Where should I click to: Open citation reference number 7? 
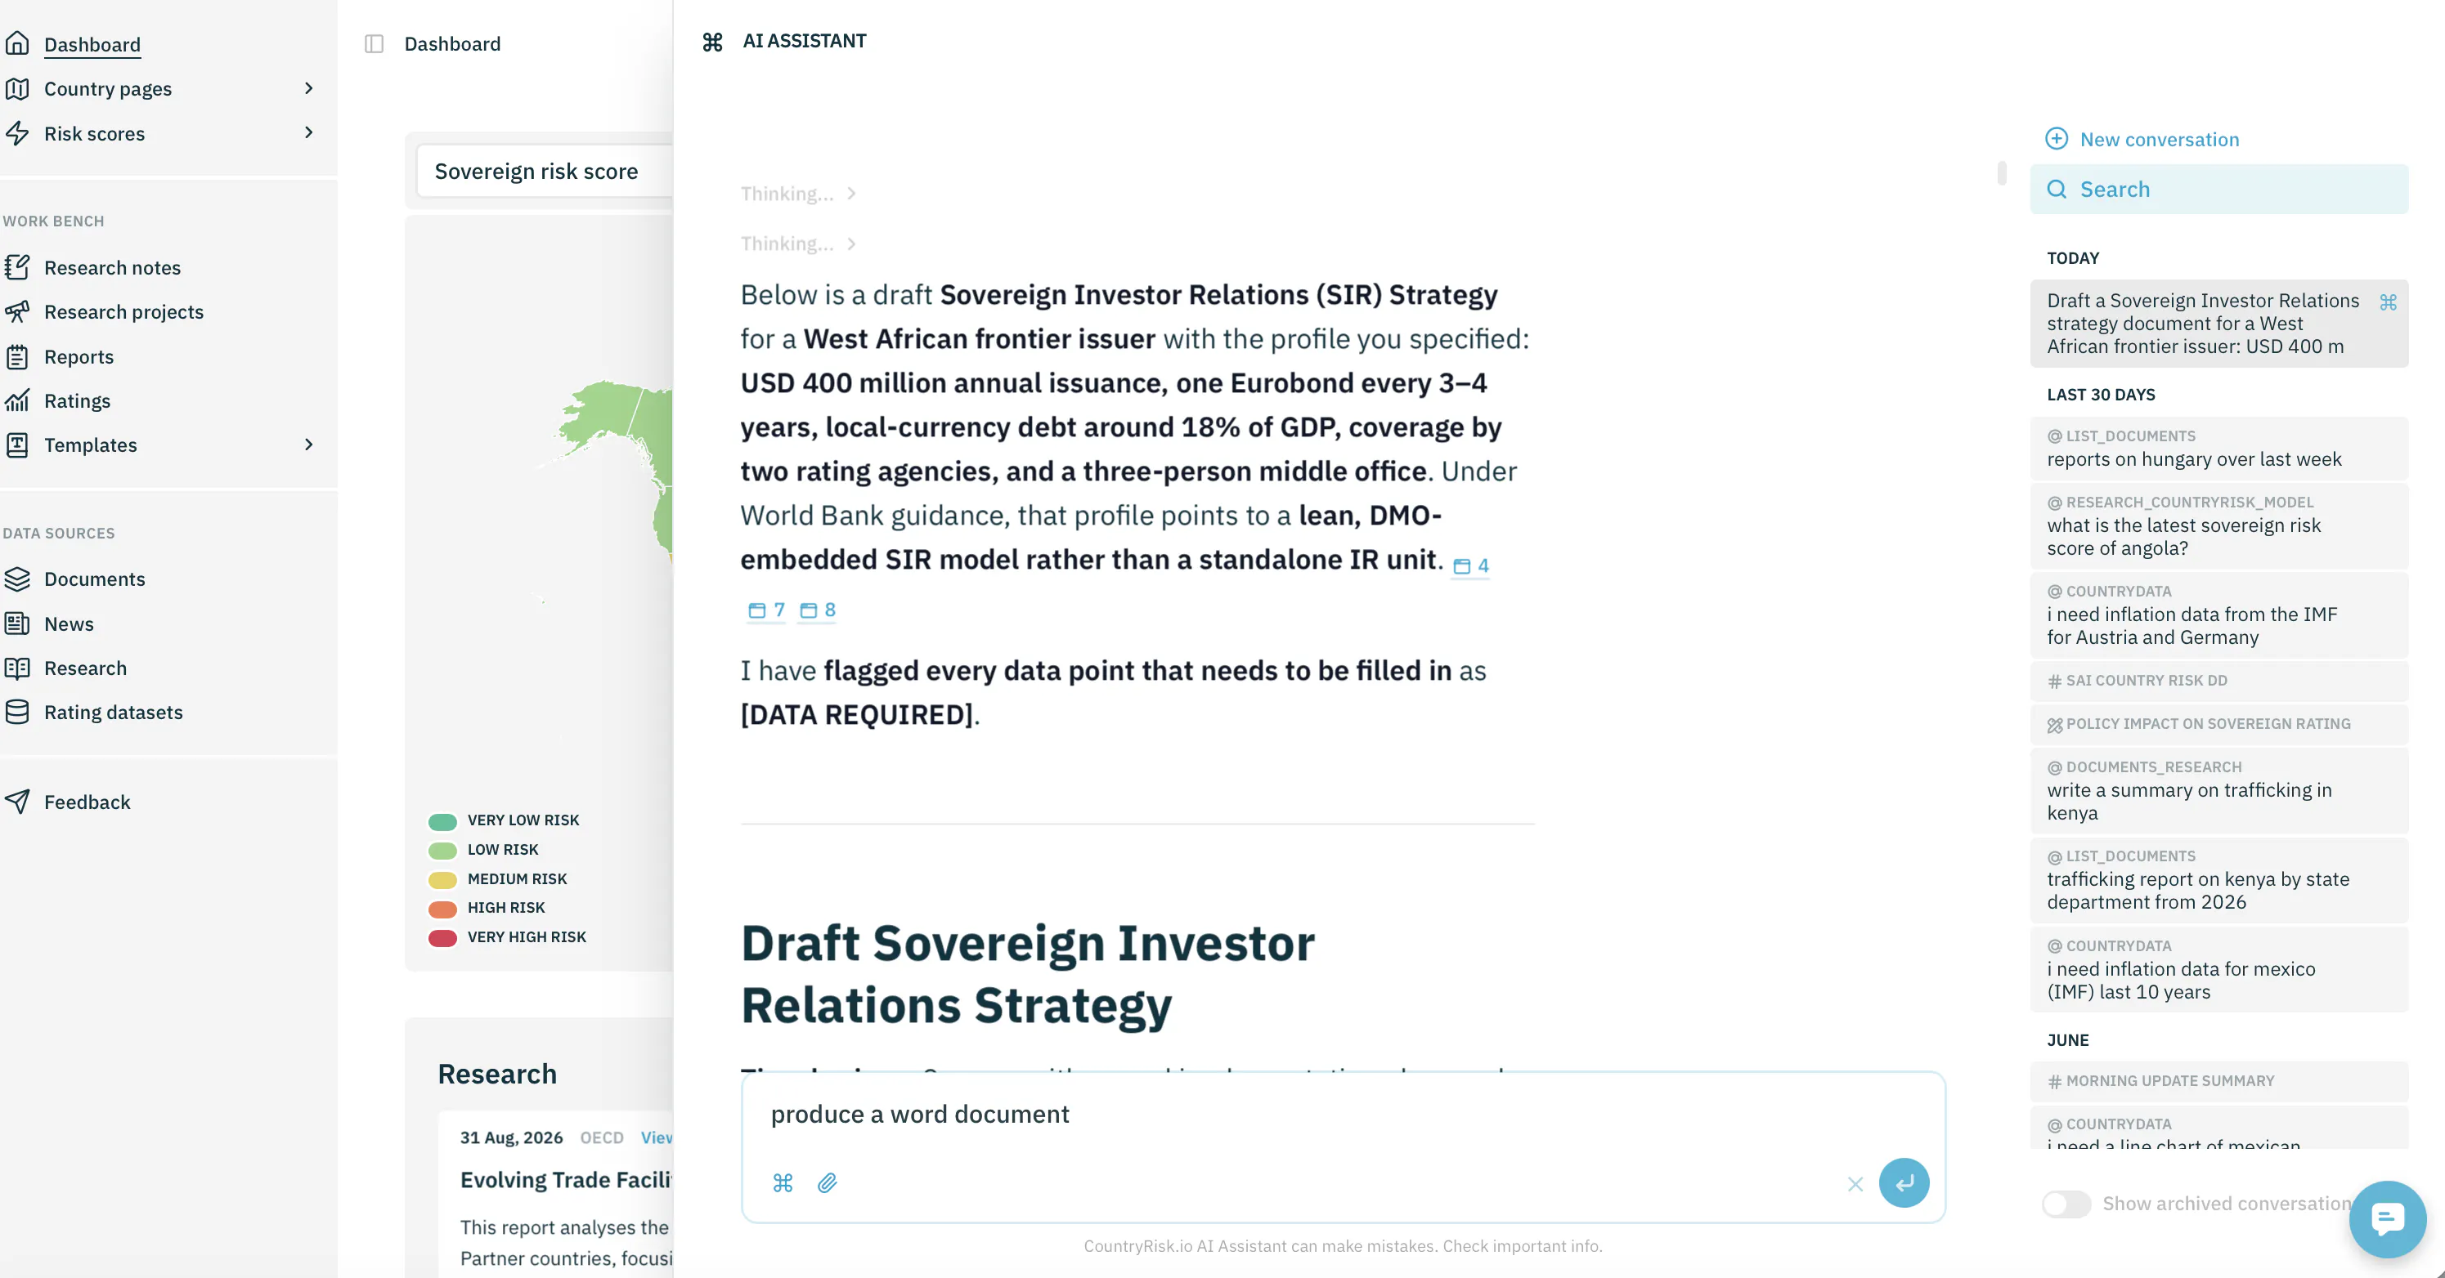[x=767, y=610]
